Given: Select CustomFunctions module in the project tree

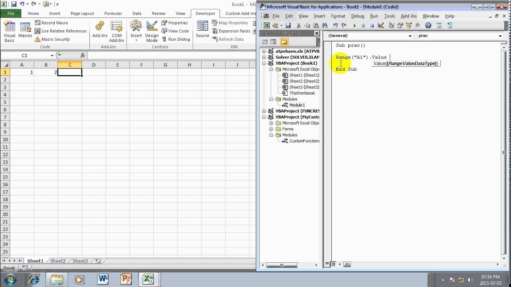Looking at the screenshot, I should tap(304, 141).
